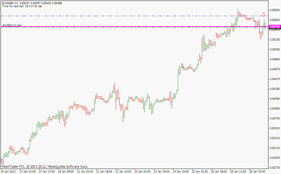This screenshot has height=174, width=281.
Task: Click the 29 Jan 03:00 time label
Action: coord(258,172)
